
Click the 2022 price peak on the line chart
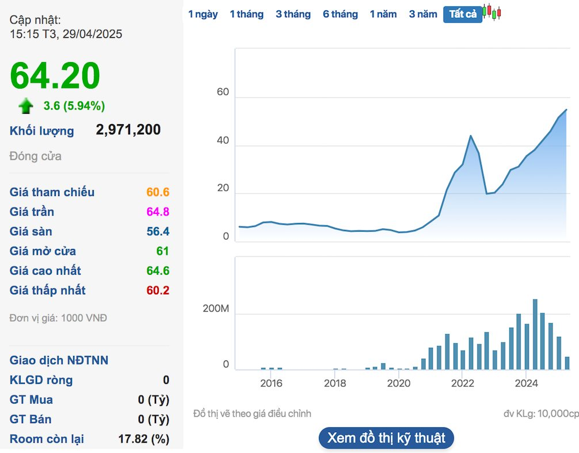coord(471,136)
